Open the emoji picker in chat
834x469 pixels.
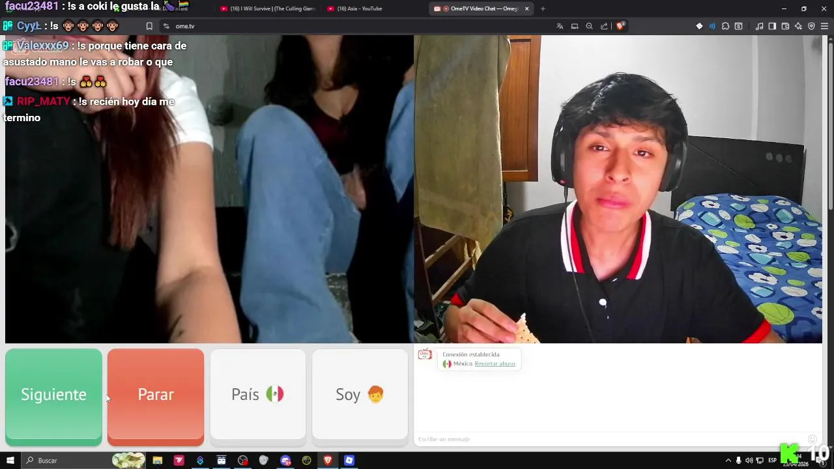pos(812,439)
